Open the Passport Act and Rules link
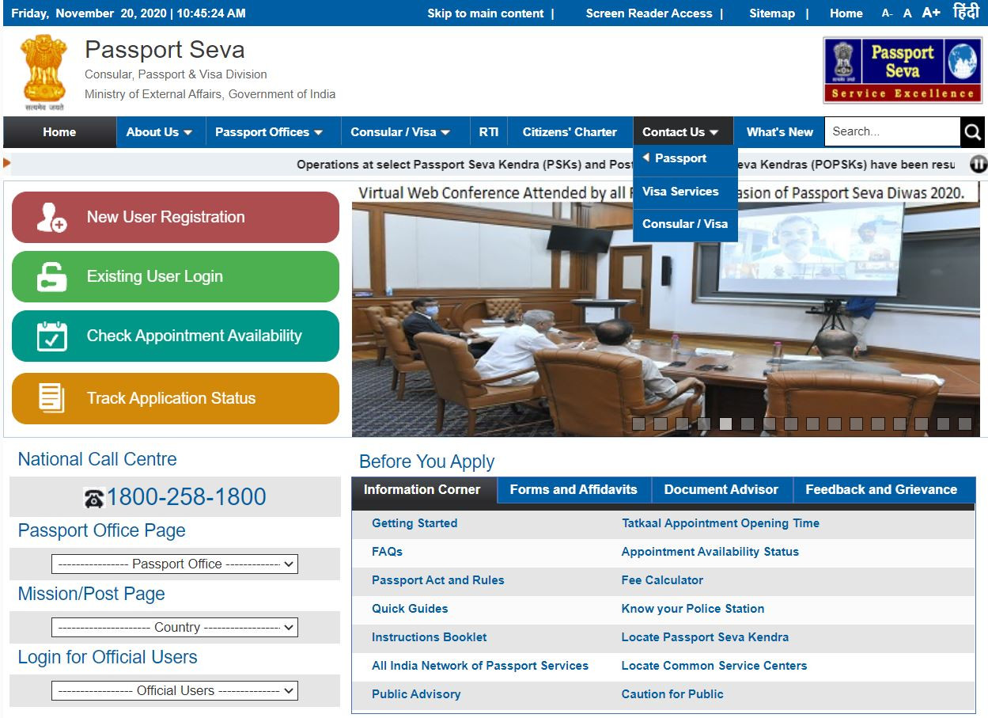This screenshot has width=988, height=718. tap(437, 580)
